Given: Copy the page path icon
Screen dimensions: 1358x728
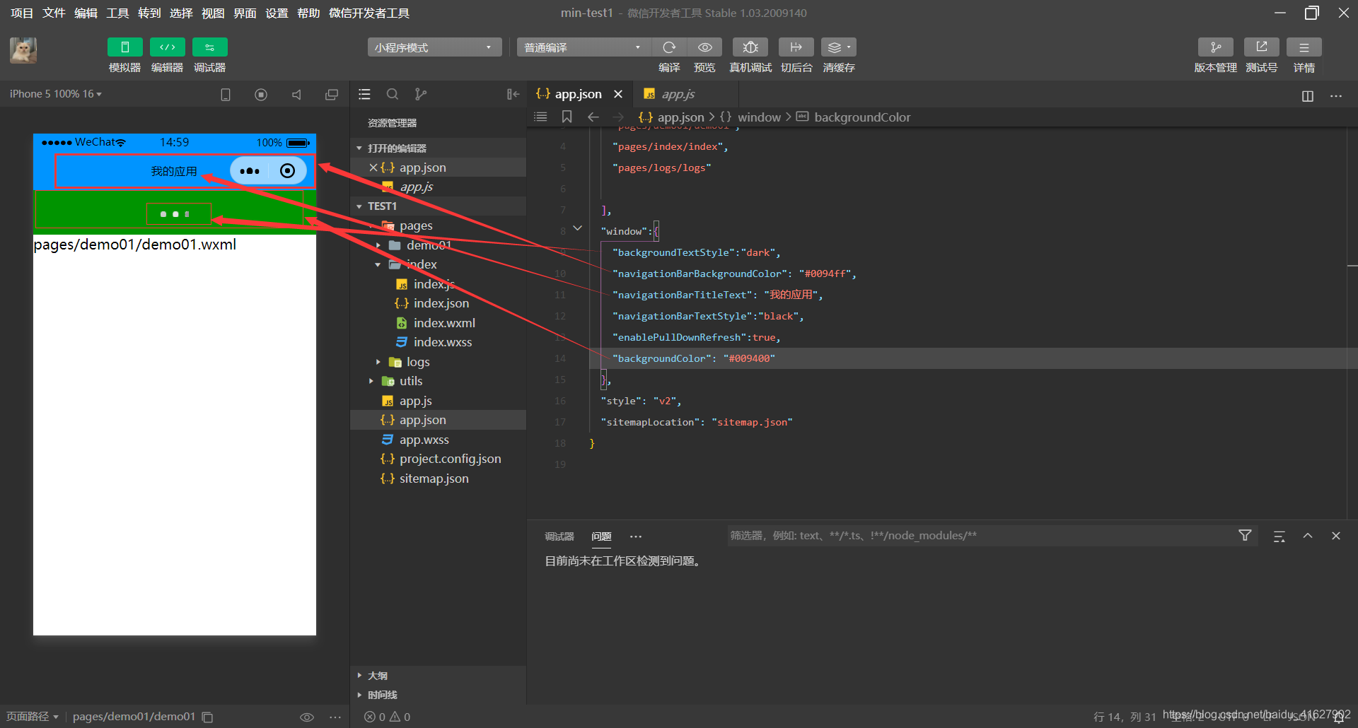Looking at the screenshot, I should tap(207, 717).
